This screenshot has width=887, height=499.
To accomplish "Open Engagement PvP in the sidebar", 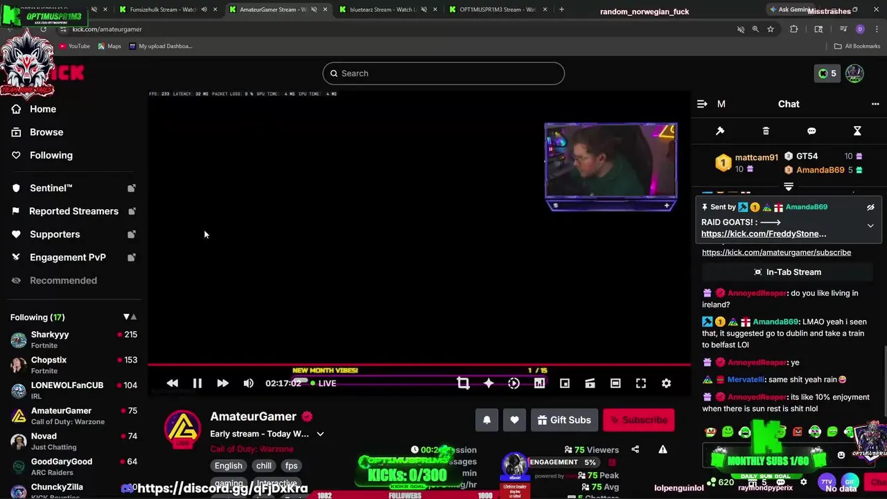I will click(72, 257).
